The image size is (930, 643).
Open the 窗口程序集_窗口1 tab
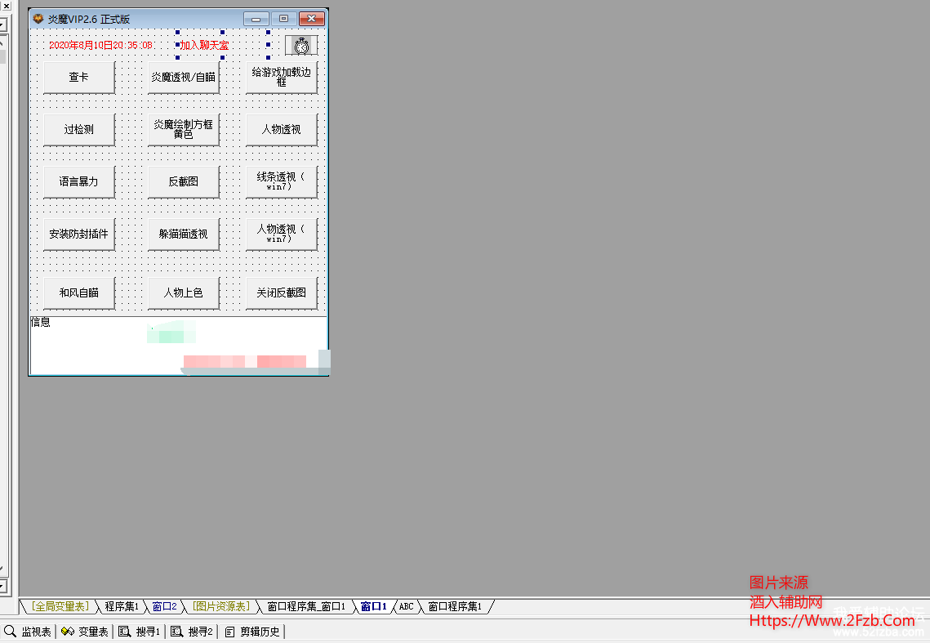(308, 607)
